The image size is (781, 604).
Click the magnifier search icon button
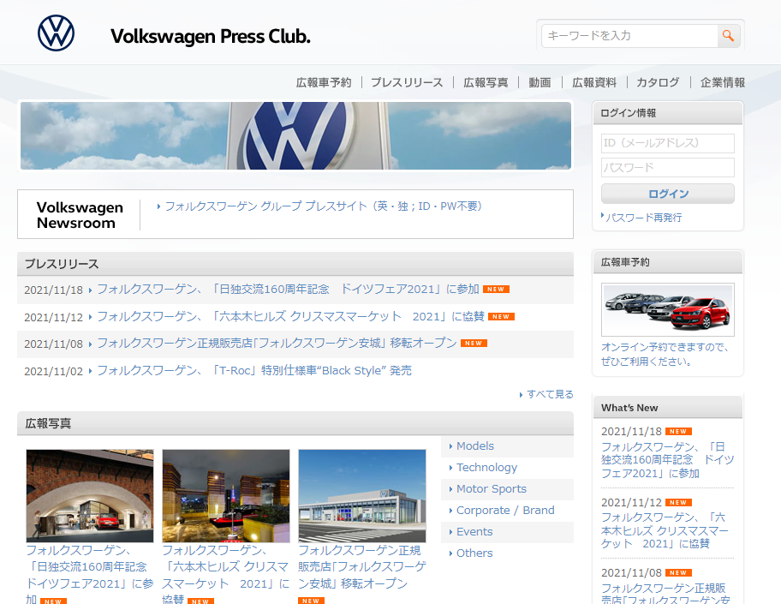[x=728, y=36]
